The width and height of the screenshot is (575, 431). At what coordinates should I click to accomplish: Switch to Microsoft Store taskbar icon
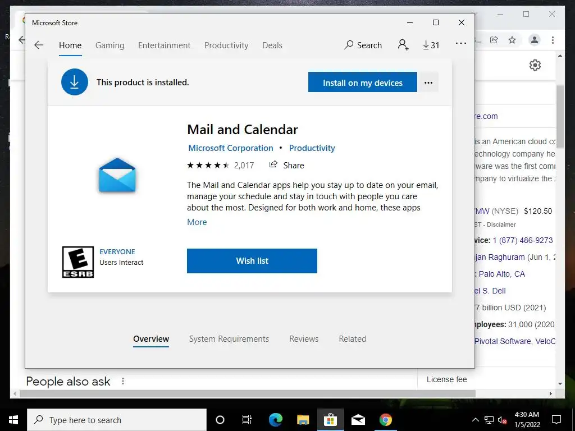click(x=330, y=420)
